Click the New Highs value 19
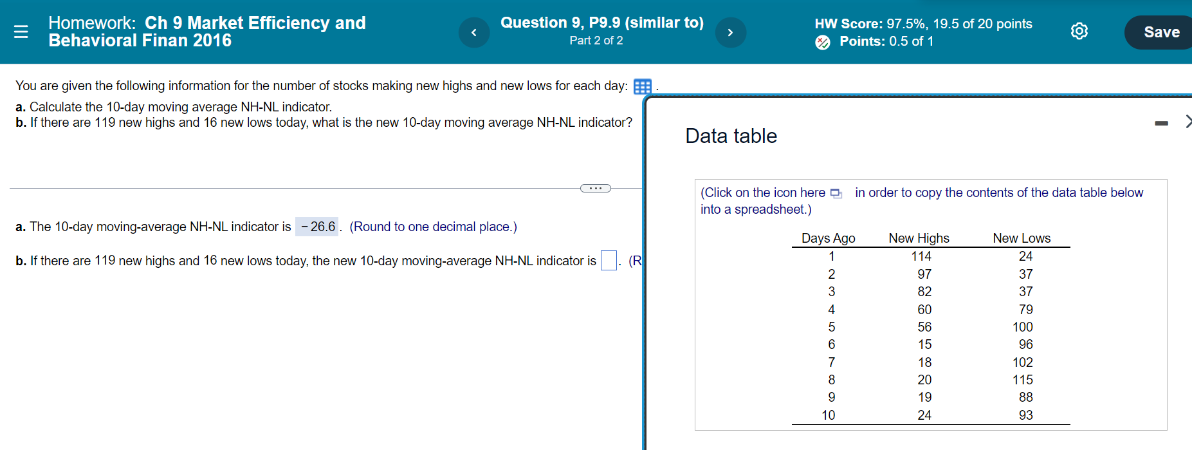This screenshot has width=1192, height=450. 924,397
